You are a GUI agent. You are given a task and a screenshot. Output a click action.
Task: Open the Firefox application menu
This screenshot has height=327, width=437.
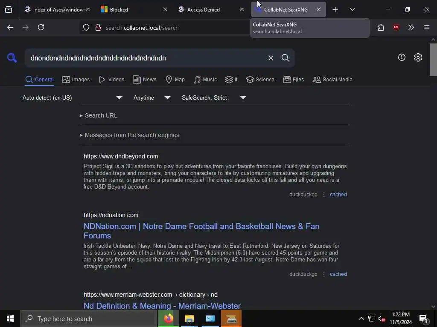pyautogui.click(x=427, y=27)
